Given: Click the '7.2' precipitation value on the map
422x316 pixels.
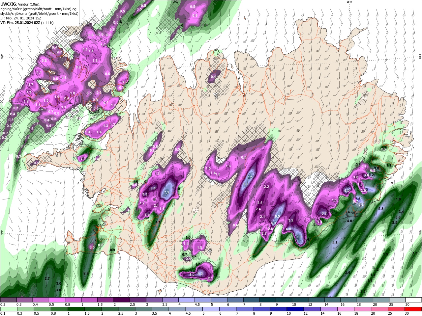Looking at the screenshot, I should click(250, 177).
